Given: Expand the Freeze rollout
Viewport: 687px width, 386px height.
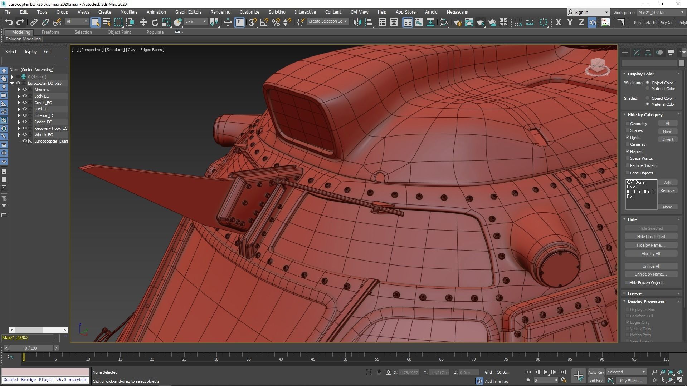Looking at the screenshot, I should 634,293.
